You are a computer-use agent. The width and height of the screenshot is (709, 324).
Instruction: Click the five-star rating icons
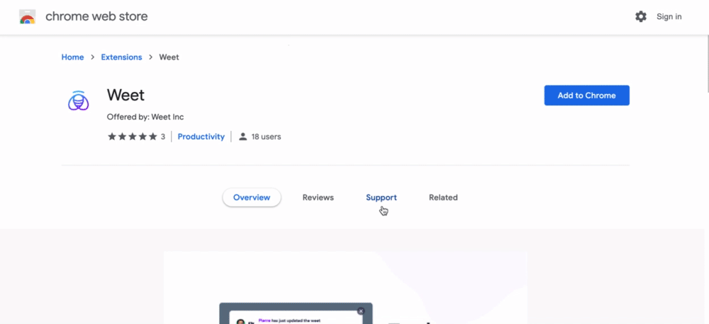[132, 137]
